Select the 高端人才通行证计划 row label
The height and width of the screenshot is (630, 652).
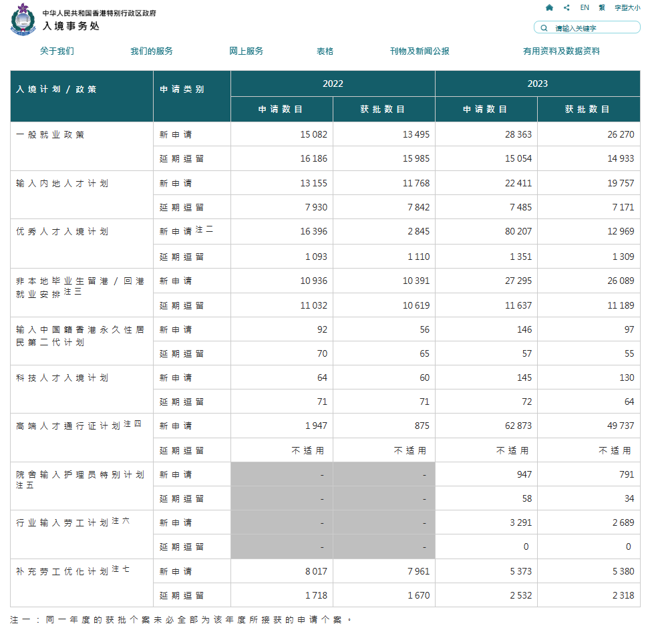[x=79, y=426]
